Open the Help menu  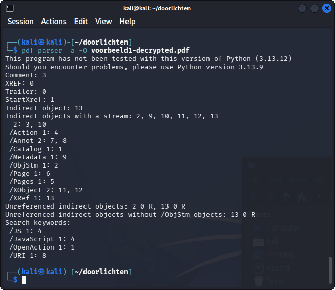click(x=128, y=22)
